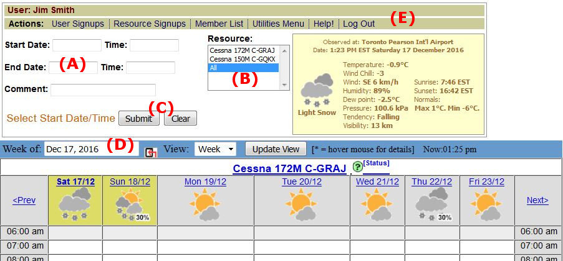Click the Saturday 17/12 snow weather icon
Image resolution: width=563 pixels, height=261 pixels.
pos(75,203)
